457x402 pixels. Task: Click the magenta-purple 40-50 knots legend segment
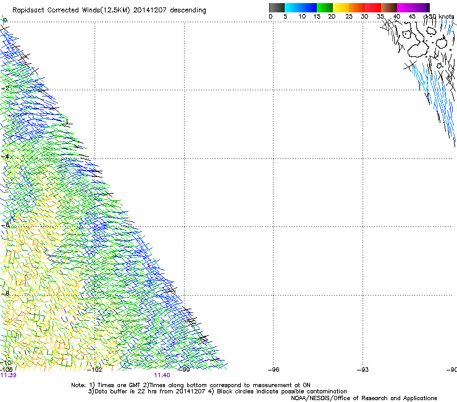(x=413, y=7)
